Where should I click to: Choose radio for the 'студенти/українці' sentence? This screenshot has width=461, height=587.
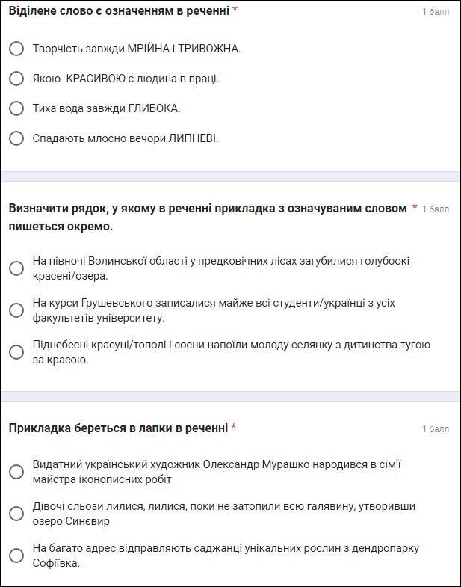click(x=16, y=310)
